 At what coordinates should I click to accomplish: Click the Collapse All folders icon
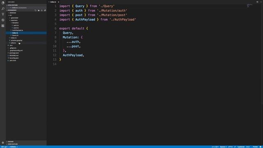45,10
